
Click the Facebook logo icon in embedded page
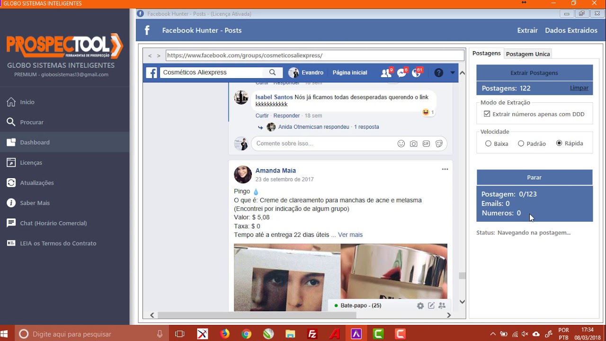click(151, 72)
